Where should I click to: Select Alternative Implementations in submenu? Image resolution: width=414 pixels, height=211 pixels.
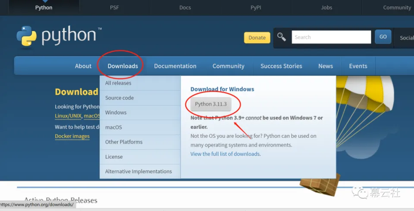pyautogui.click(x=140, y=171)
